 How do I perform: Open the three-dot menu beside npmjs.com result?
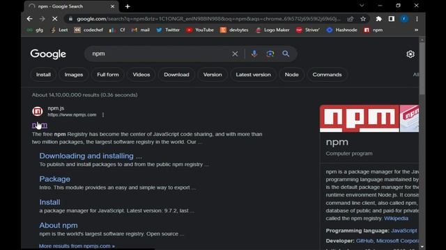(x=103, y=115)
